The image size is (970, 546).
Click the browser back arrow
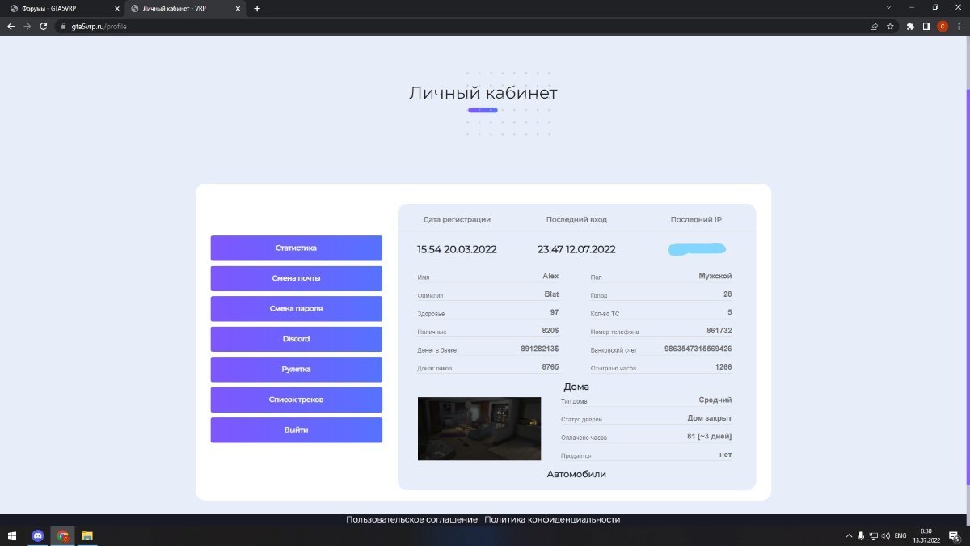[x=11, y=26]
